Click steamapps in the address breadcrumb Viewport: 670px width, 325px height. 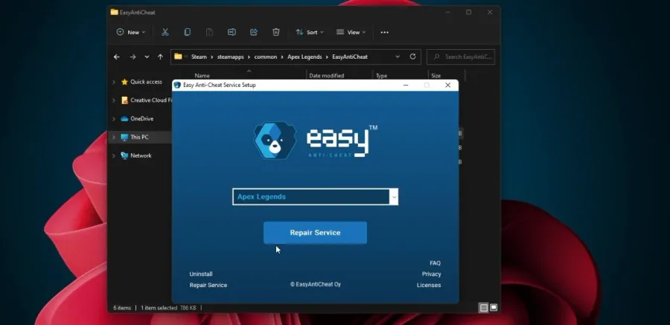pos(230,57)
